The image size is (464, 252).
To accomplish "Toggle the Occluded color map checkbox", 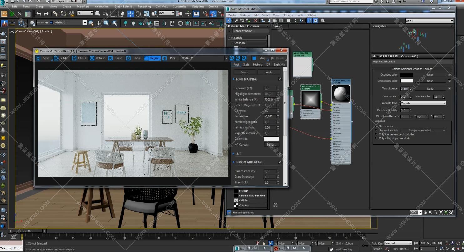I will [x=449, y=75].
